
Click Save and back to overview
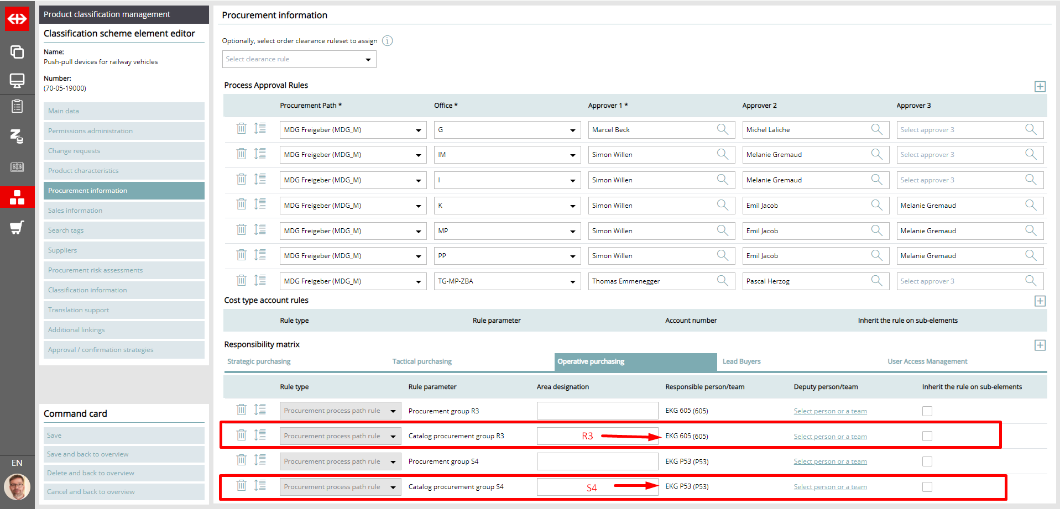88,454
